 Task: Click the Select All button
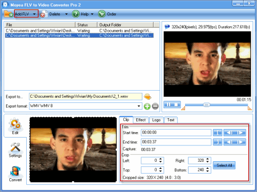pyautogui.click(x=224, y=165)
